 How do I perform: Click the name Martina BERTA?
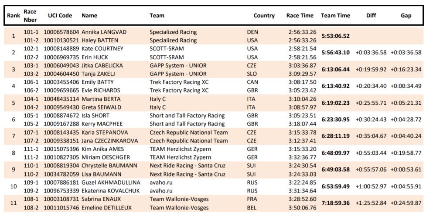pyautogui.click(x=101, y=99)
